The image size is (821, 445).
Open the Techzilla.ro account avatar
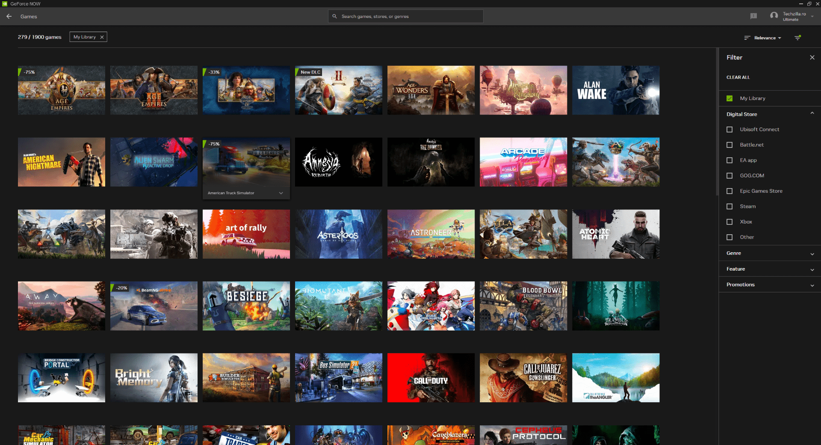click(x=774, y=16)
